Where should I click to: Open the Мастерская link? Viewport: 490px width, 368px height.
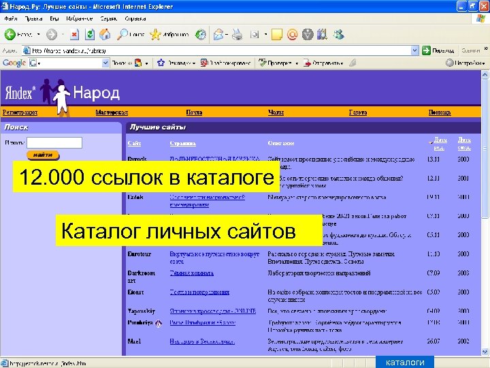point(112,112)
